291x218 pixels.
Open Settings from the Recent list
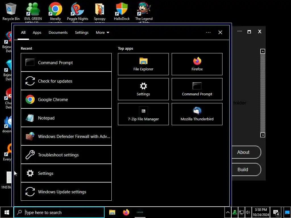click(x=66, y=173)
